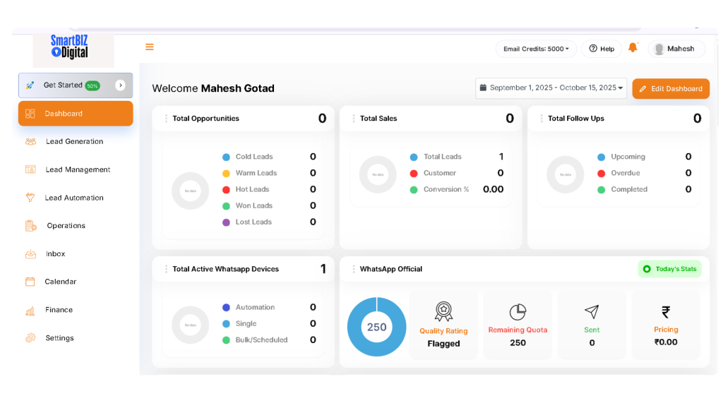723x401 pixels.
Task: Click the Help button
Action: [602, 49]
